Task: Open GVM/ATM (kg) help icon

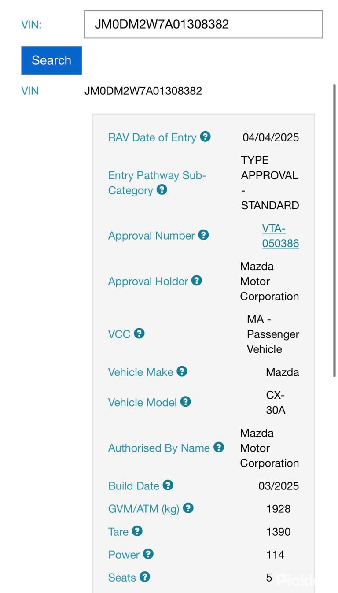Action: [x=188, y=508]
